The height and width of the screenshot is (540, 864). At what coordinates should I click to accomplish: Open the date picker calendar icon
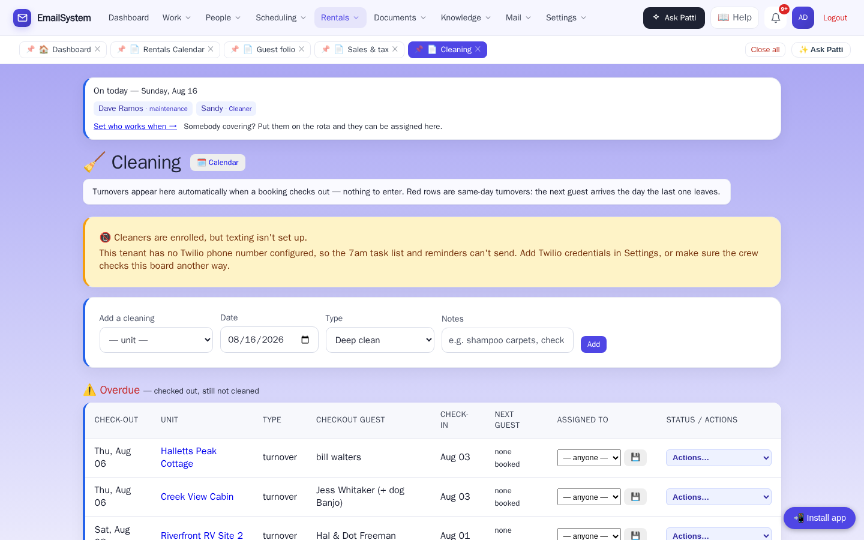pyautogui.click(x=305, y=340)
